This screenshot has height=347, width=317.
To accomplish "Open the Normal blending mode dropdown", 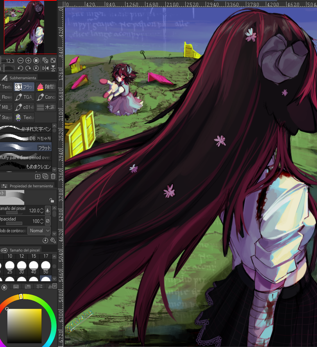I will 39,231.
